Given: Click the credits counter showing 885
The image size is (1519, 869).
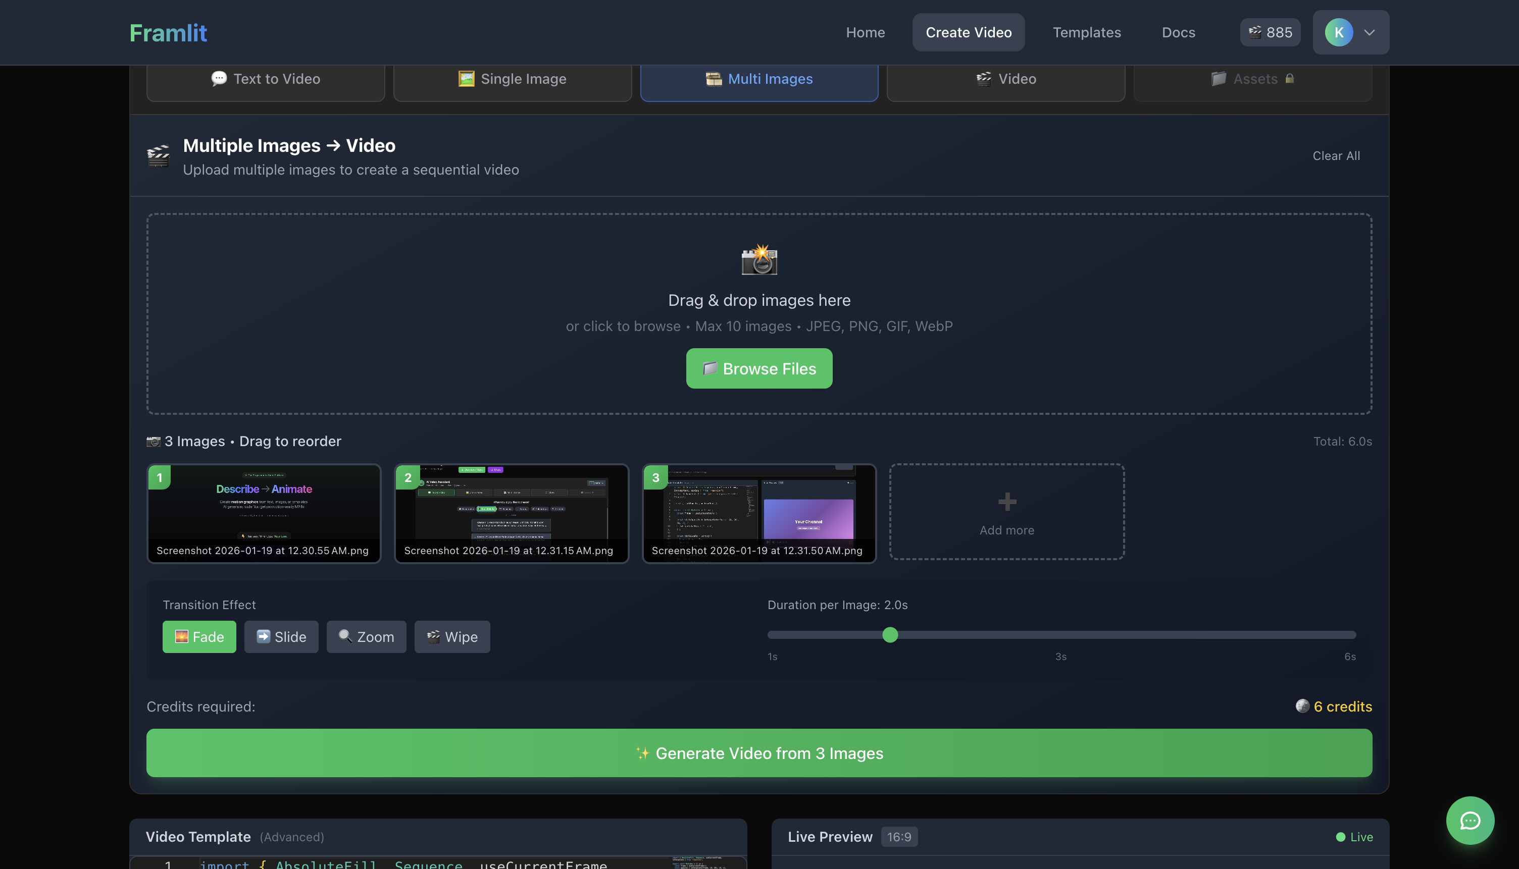Looking at the screenshot, I should click(1270, 32).
